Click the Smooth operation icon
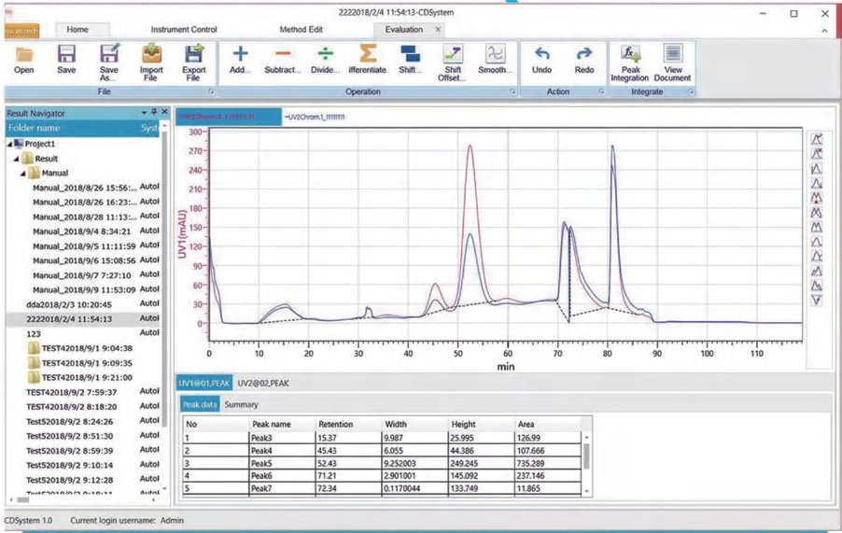 point(495,54)
